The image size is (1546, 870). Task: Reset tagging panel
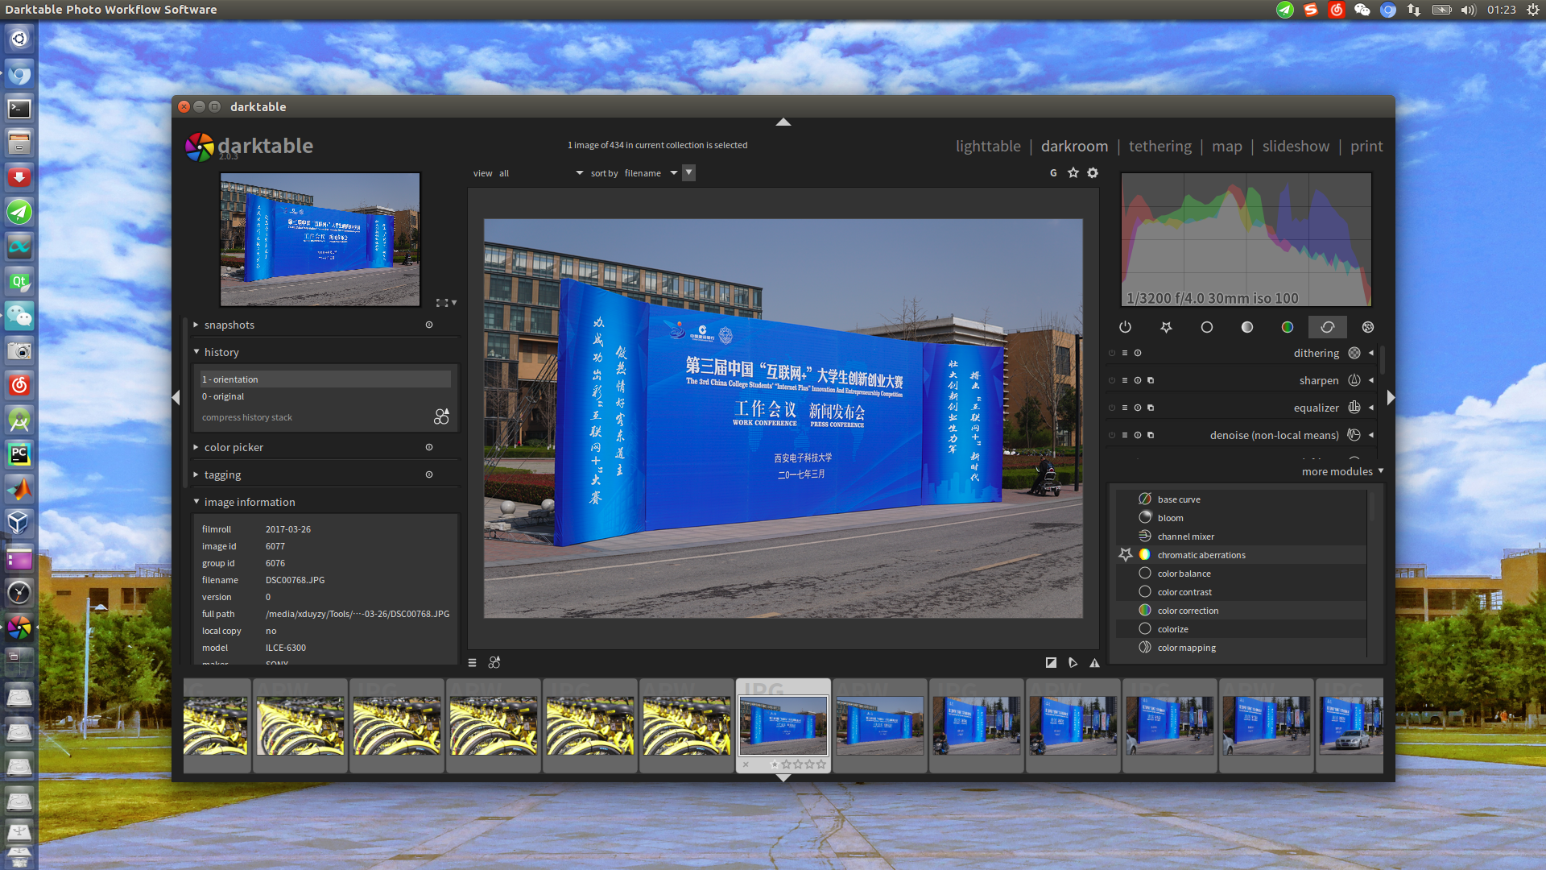[429, 474]
